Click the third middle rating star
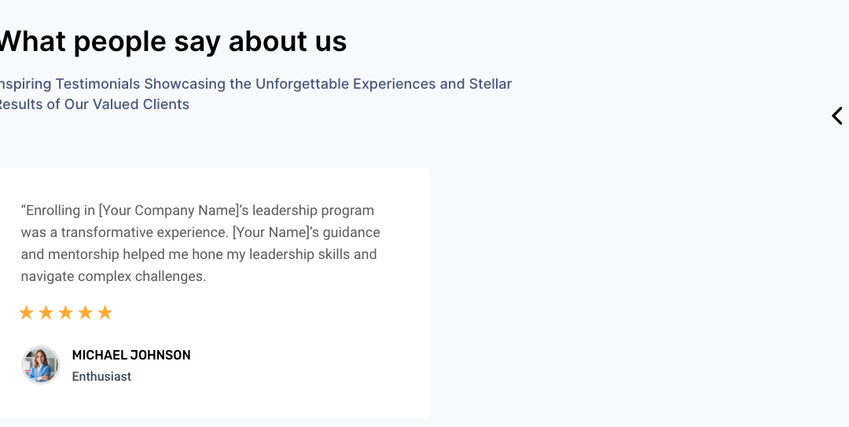 65,313
